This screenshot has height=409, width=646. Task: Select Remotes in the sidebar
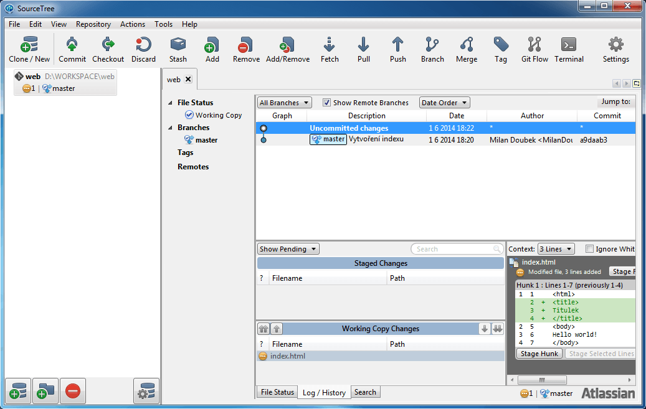click(193, 167)
